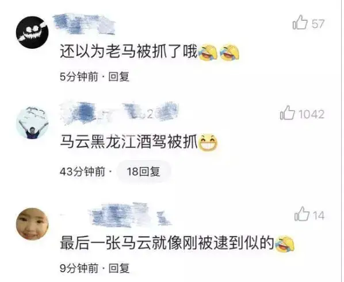The height and width of the screenshot is (282, 344).
Task: Select the comment text 还以为老马被抓了哦
Action: coord(129,51)
